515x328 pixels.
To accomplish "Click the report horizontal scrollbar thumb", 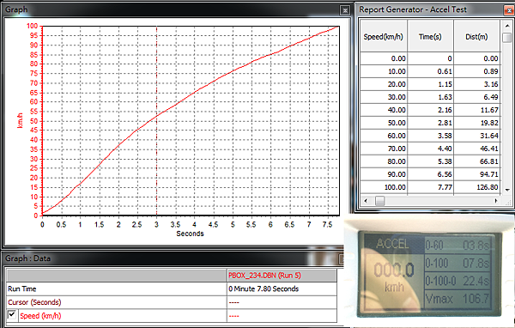I will [380, 200].
